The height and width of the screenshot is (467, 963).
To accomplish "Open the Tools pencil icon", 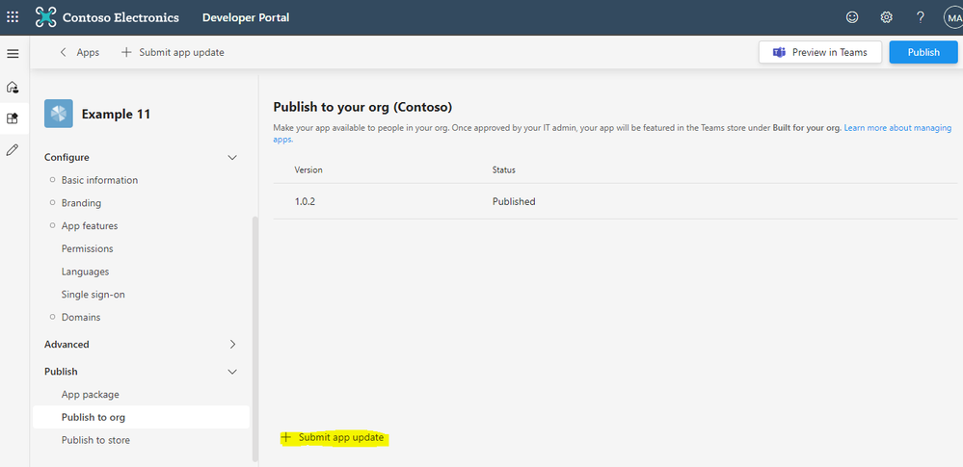I will click(13, 150).
